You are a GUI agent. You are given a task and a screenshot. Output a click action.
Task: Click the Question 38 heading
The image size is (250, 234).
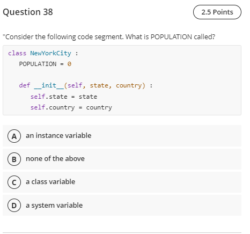28,12
